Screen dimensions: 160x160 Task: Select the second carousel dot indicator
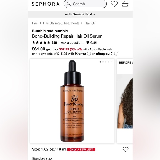103,62
